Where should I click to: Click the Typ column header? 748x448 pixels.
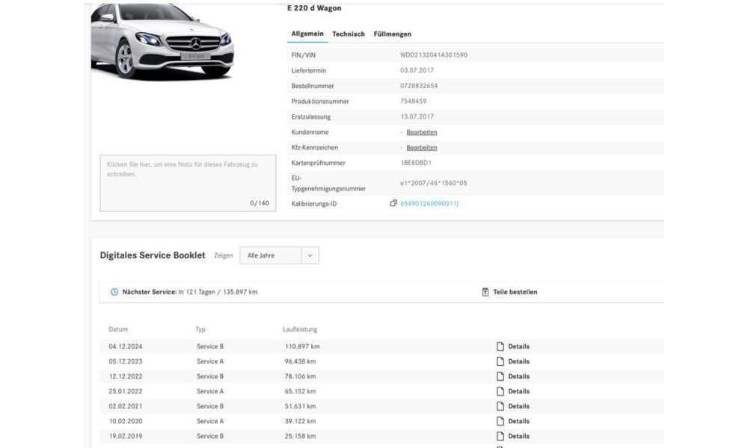click(200, 329)
